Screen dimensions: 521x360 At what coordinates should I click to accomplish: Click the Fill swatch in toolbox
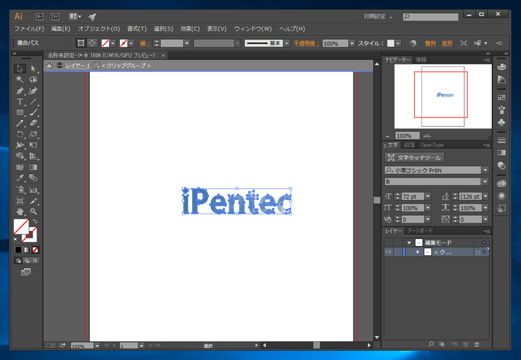(x=21, y=226)
